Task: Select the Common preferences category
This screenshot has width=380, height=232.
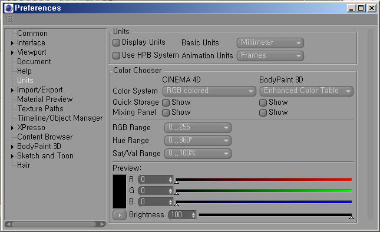Action: (x=32, y=34)
